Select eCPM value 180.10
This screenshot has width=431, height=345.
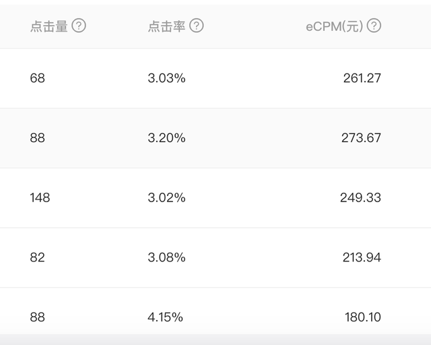click(x=363, y=317)
